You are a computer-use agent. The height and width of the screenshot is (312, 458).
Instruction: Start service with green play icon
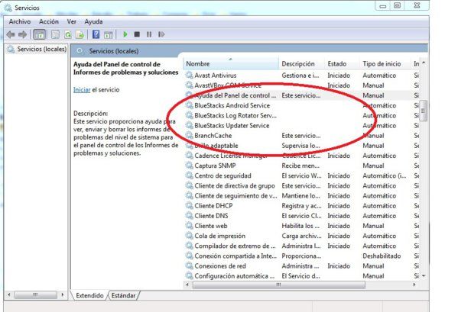pyautogui.click(x=125, y=34)
